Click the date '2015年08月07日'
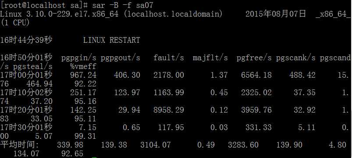 point(276,14)
